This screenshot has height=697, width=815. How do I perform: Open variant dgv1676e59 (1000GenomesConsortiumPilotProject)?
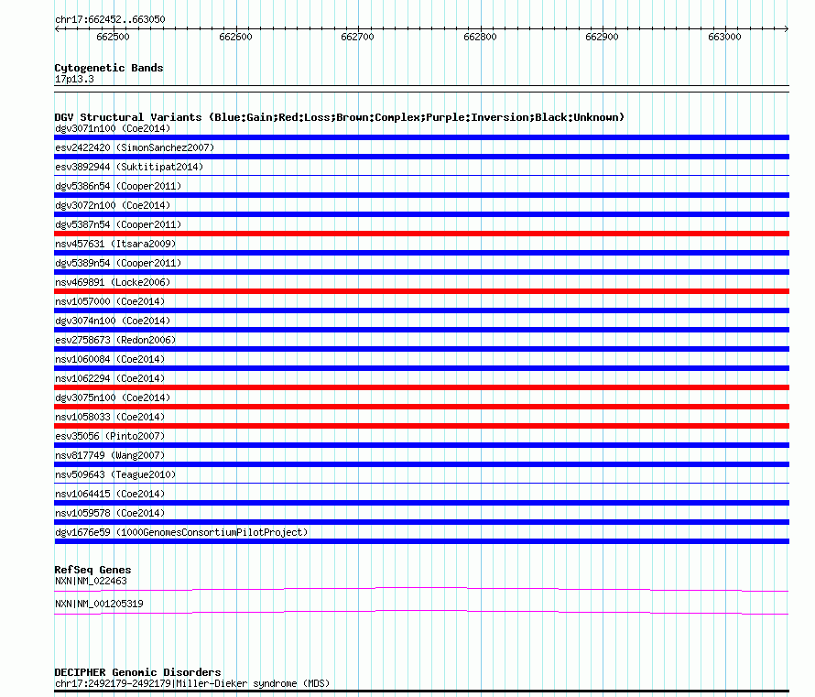[x=181, y=532]
